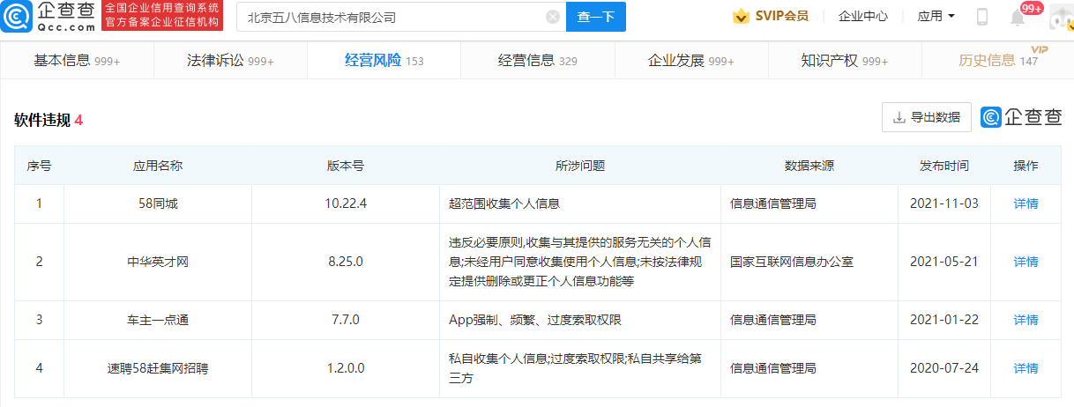1074x407 pixels.
Task: Open the mobile phone app icon
Action: (x=982, y=17)
